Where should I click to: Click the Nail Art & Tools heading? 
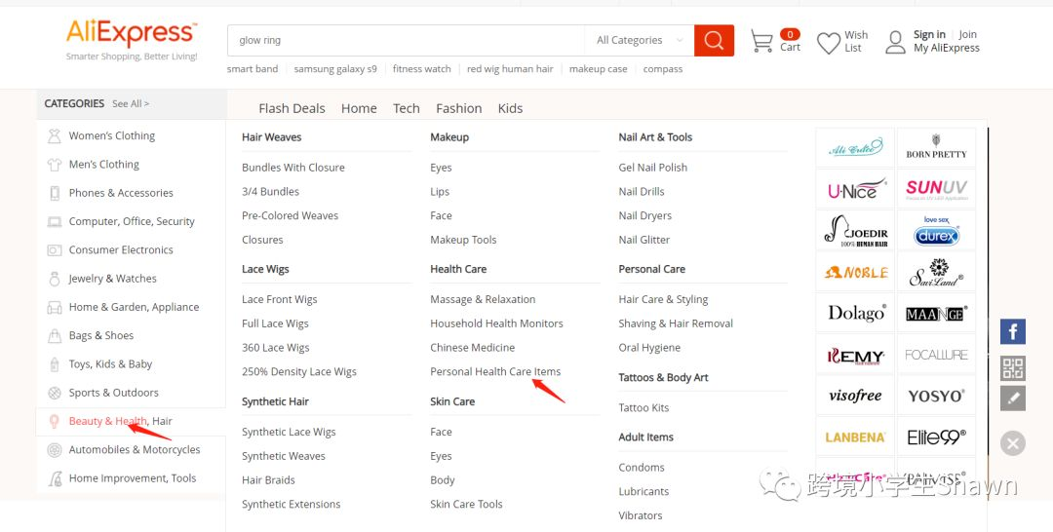[655, 136]
